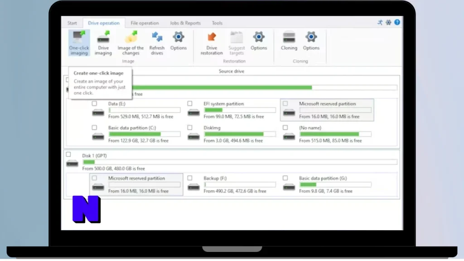Click 'From 3.0 GB, 494.6 MB is free'
Screen dimensions: 464x261
[x=233, y=141]
